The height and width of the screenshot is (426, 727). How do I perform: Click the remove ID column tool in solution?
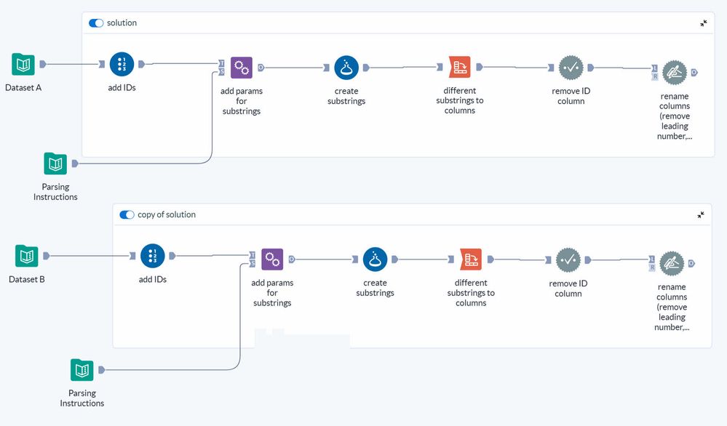[x=571, y=68]
